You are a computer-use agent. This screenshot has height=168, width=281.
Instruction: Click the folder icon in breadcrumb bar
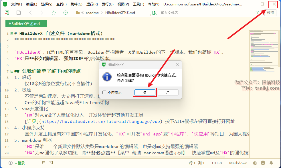click(x=78, y=13)
